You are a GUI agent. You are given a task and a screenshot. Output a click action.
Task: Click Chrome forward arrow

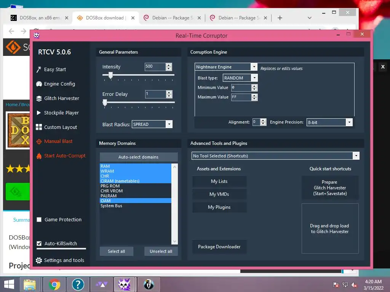click(24, 31)
